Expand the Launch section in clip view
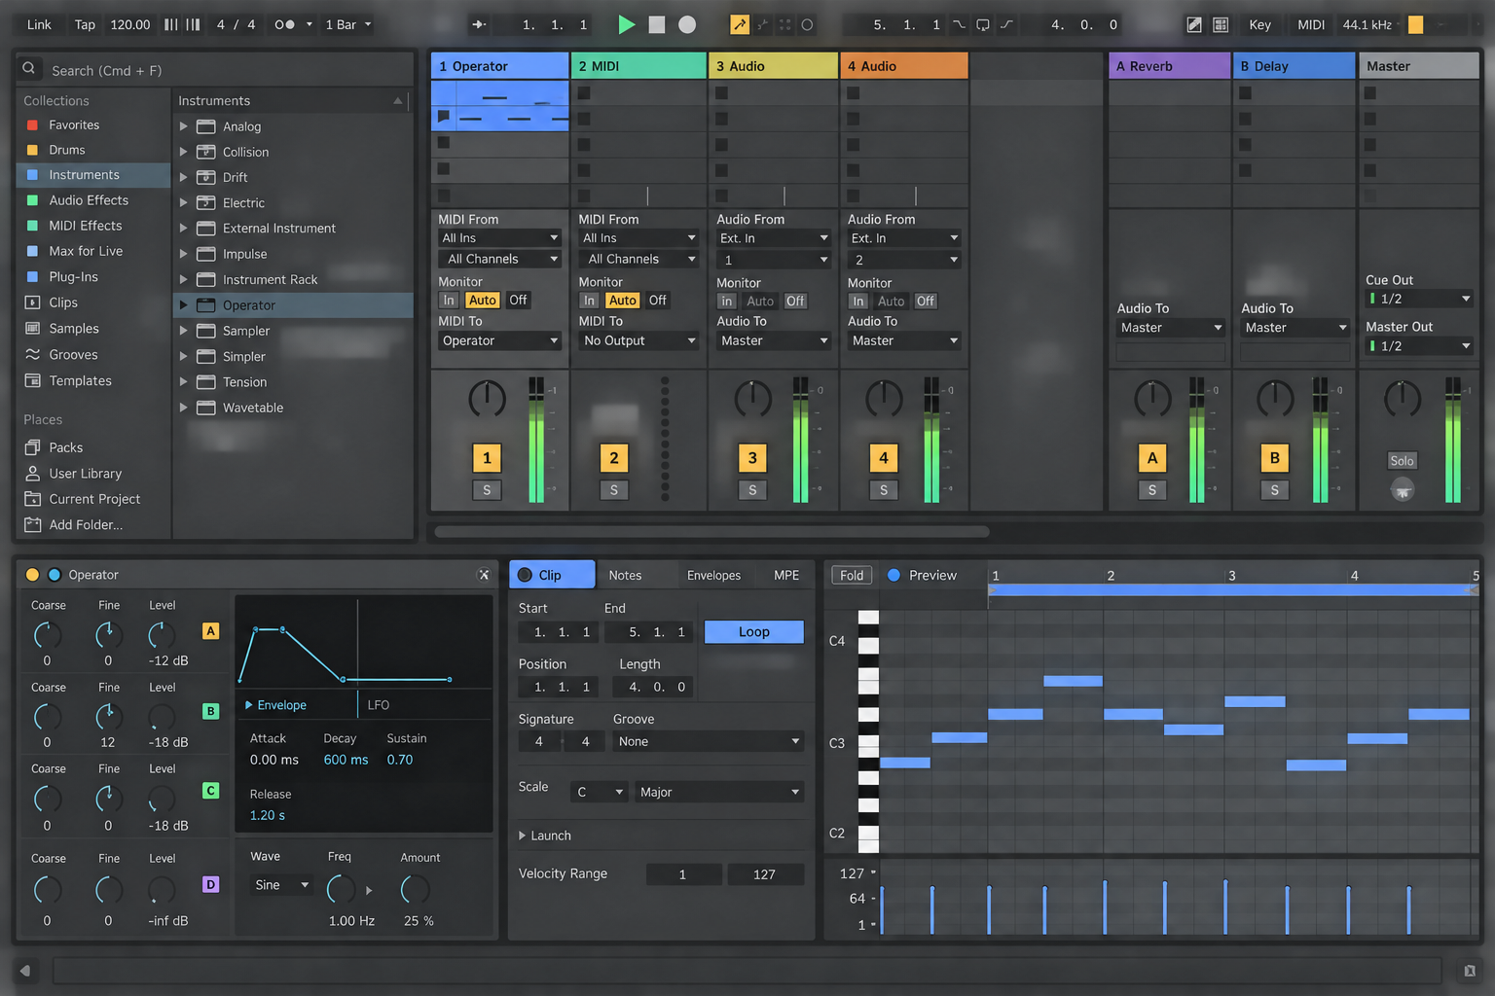Viewport: 1495px width, 996px height. 523,836
